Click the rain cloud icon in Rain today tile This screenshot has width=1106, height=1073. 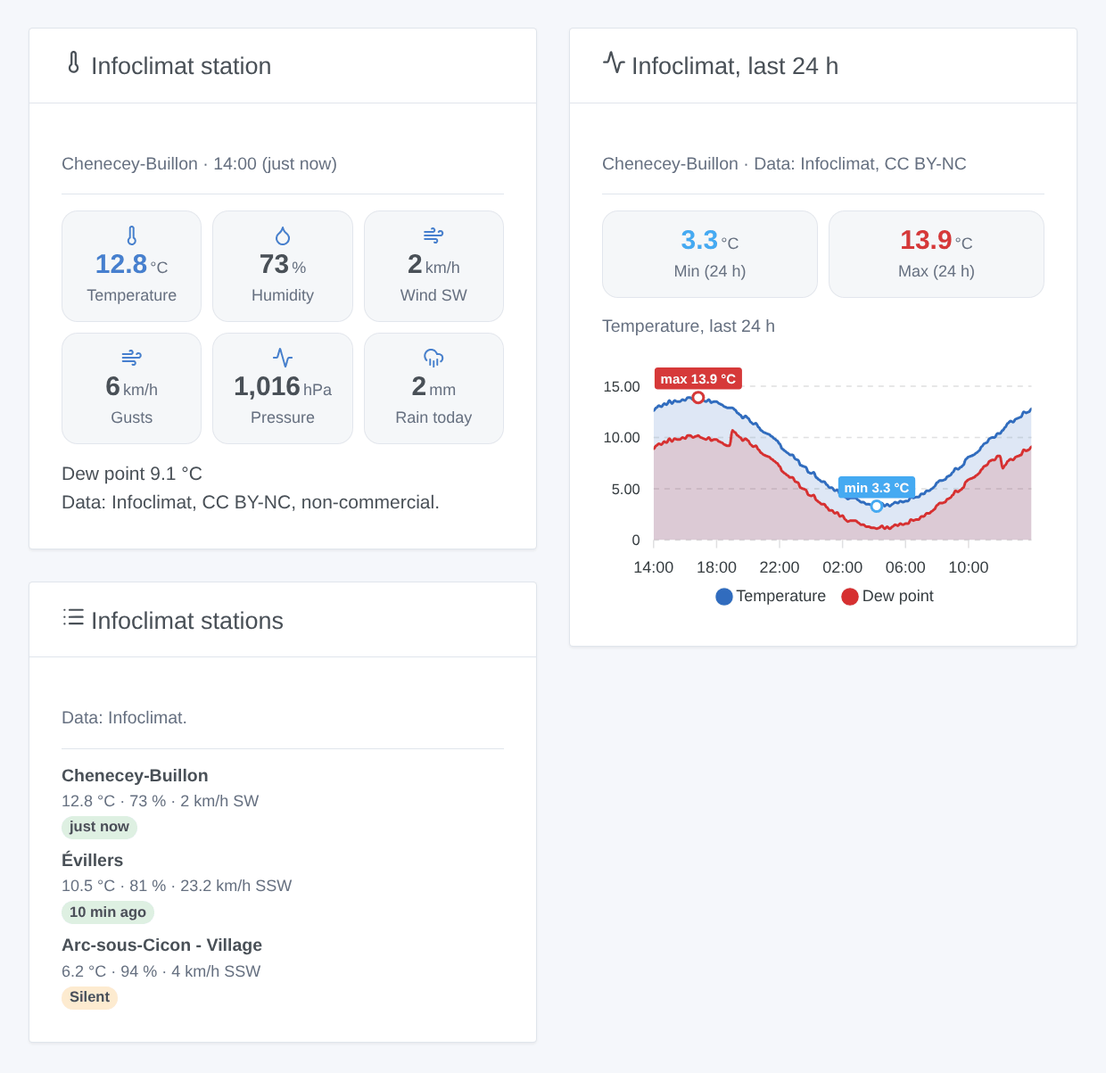433,358
